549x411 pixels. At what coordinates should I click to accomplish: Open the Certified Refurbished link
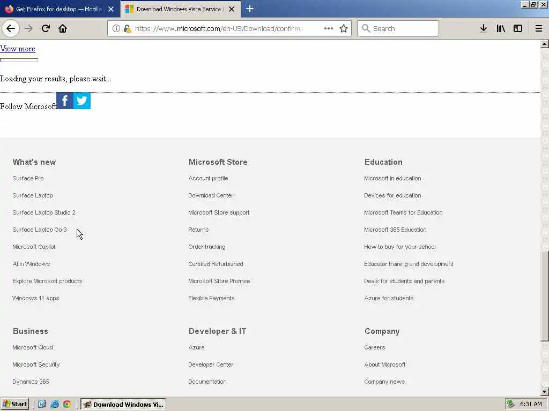click(x=216, y=264)
